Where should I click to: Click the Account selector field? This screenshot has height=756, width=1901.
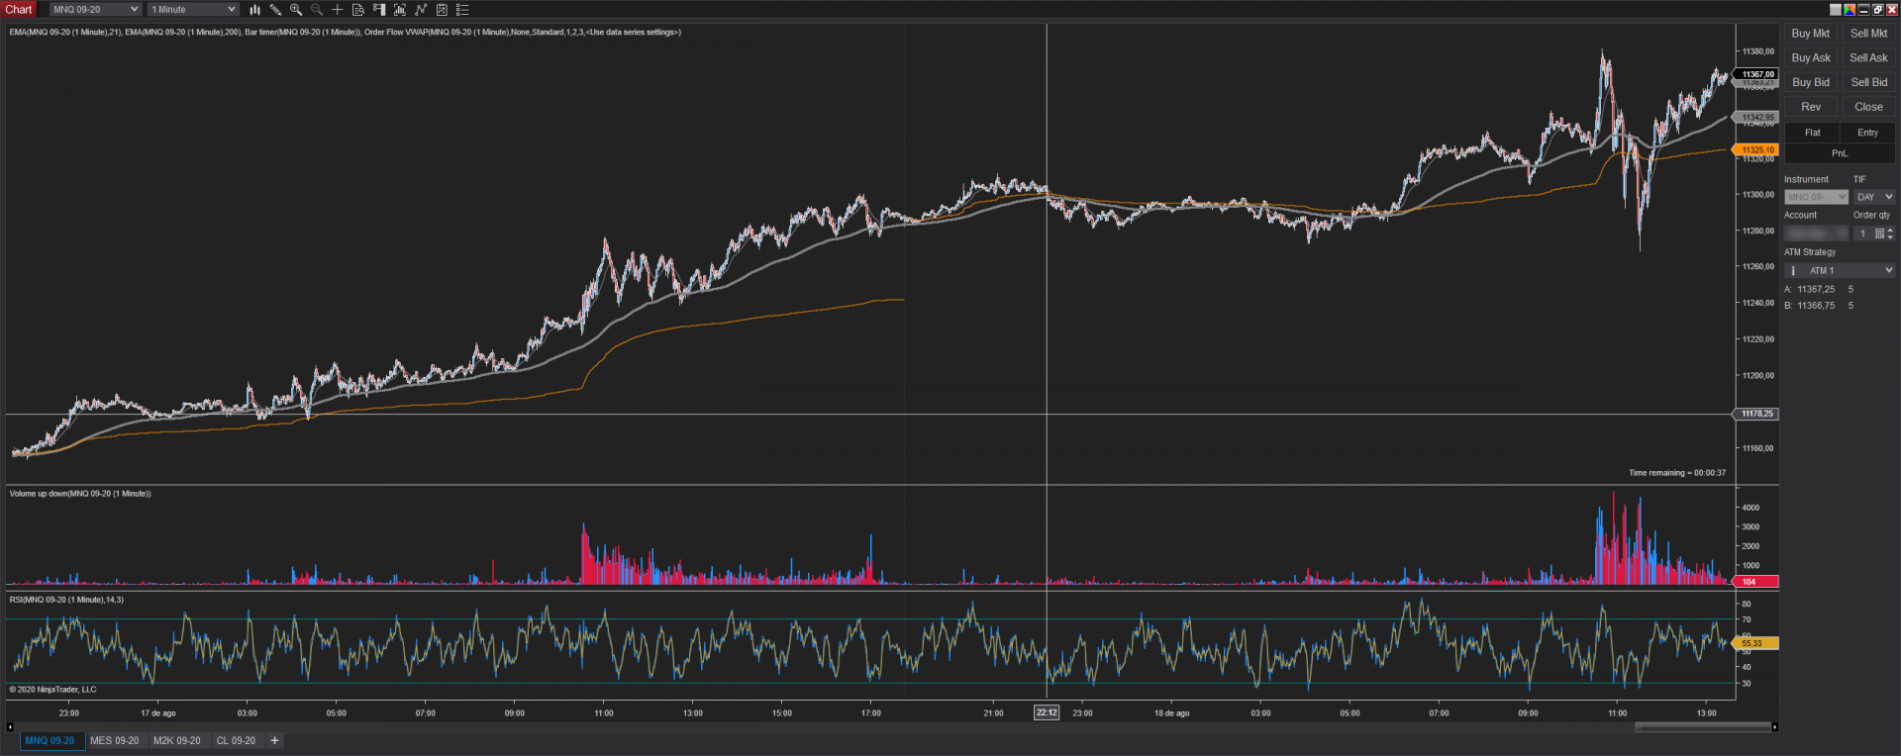1816,234
